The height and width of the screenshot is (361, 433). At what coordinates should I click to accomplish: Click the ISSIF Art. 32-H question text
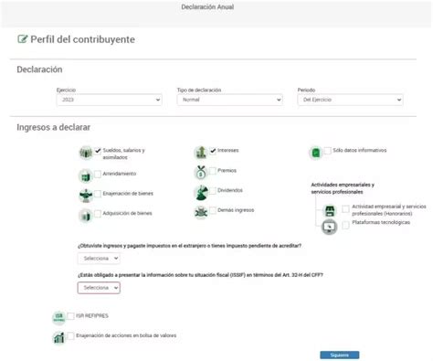pyautogui.click(x=200, y=275)
